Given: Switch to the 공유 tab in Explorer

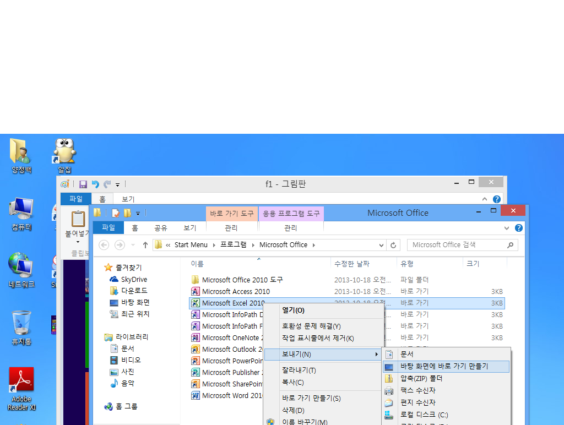Looking at the screenshot, I should [161, 228].
